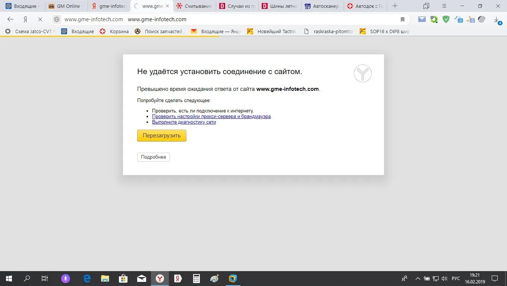
Task: Open a new tab with plus button
Action: pos(395,6)
